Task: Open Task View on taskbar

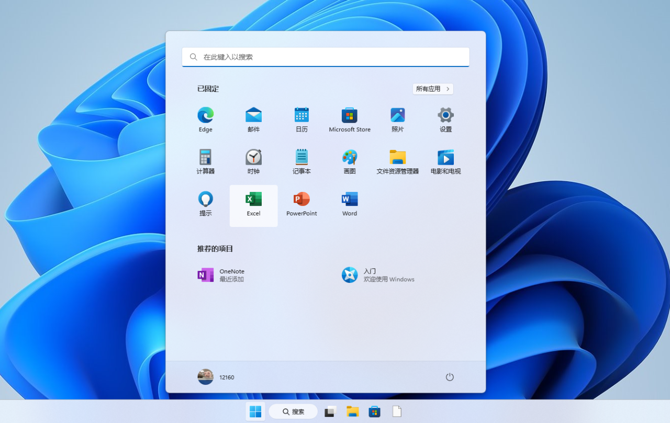Action: point(330,411)
